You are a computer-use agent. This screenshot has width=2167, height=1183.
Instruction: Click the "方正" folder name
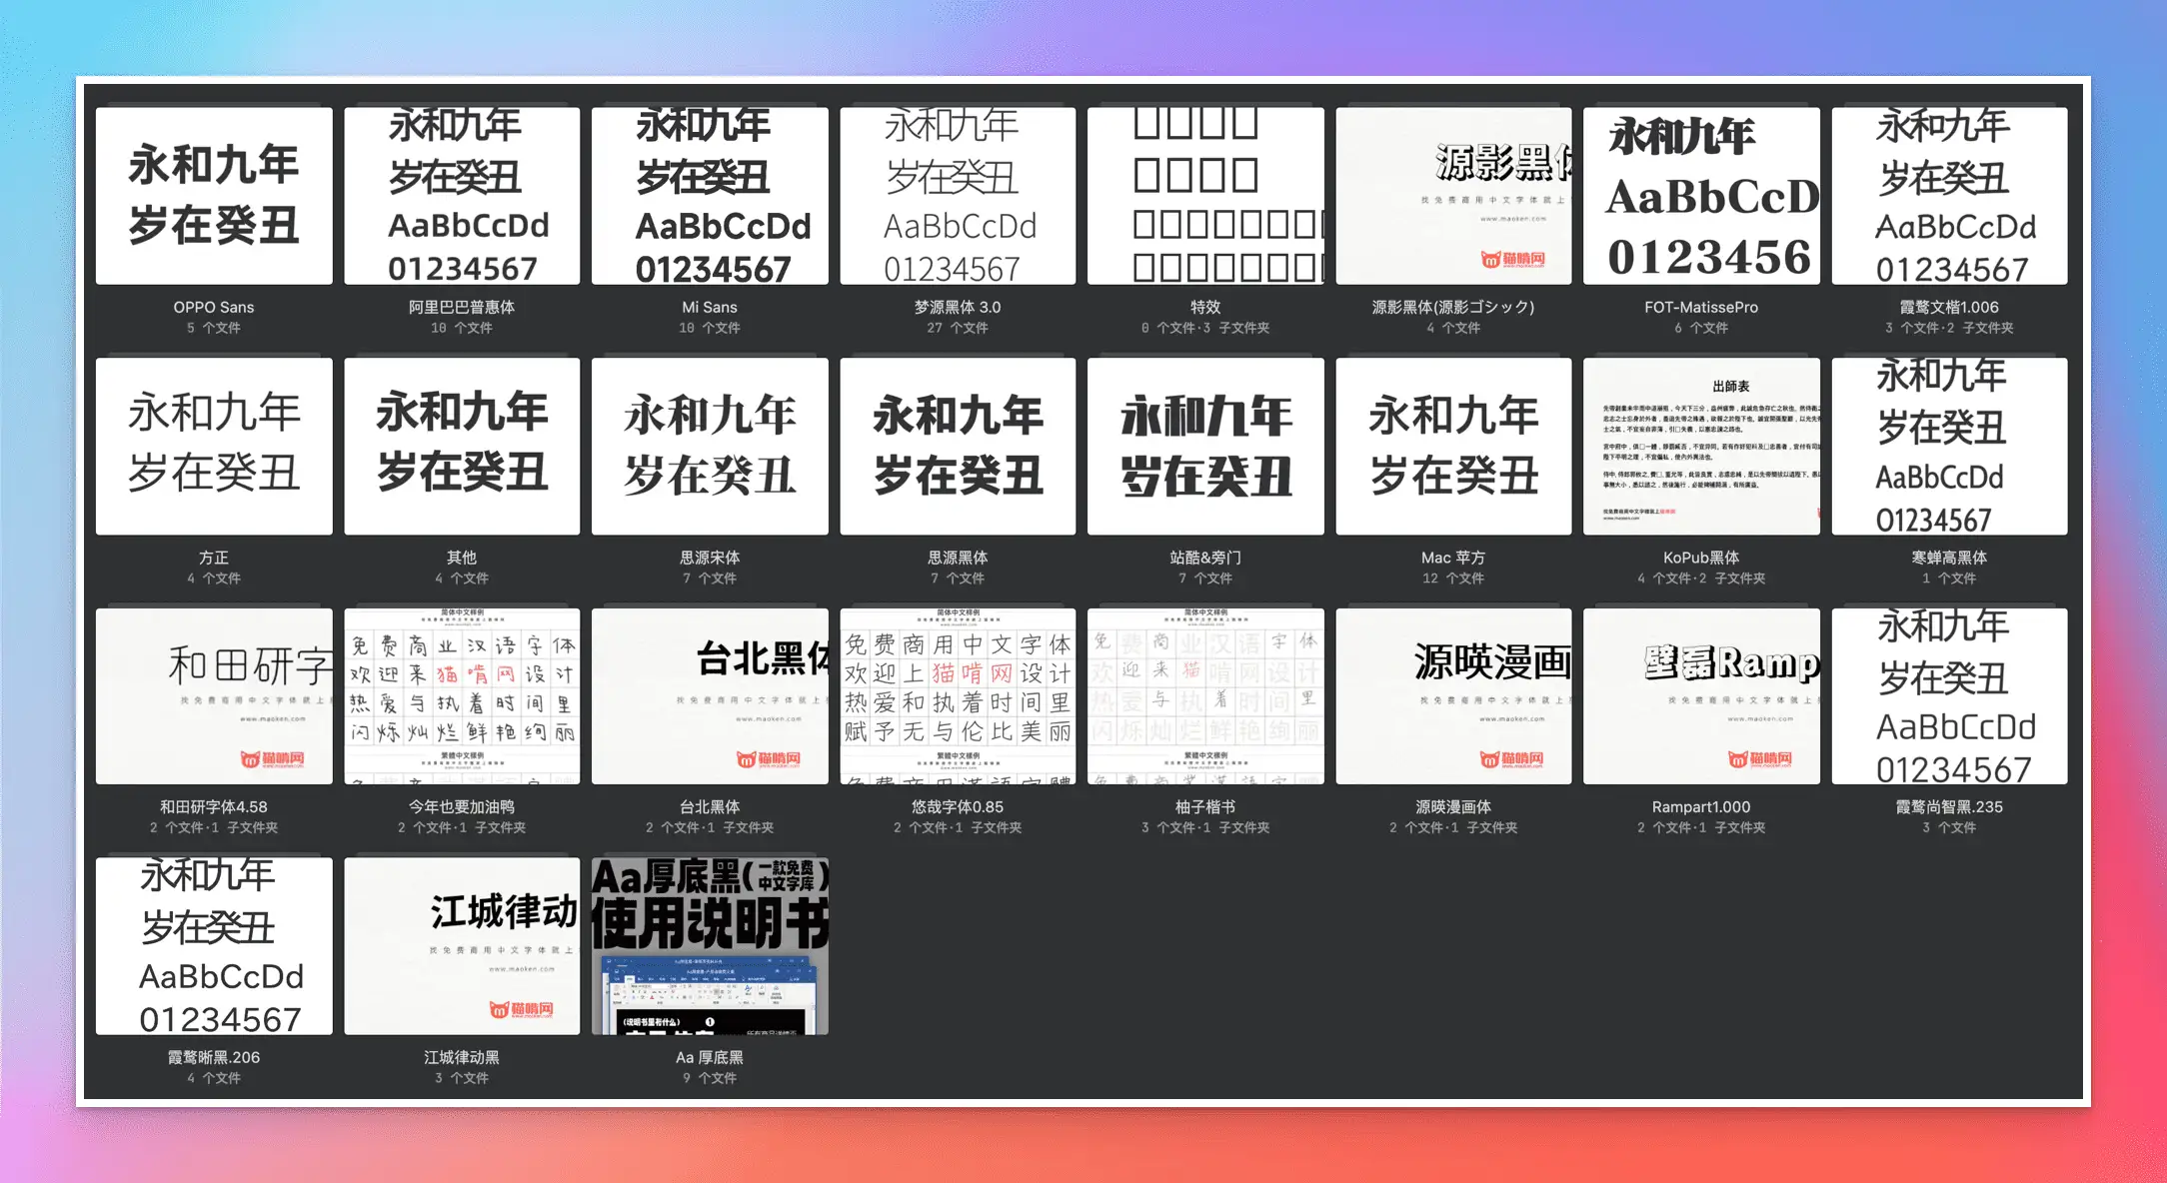(214, 558)
